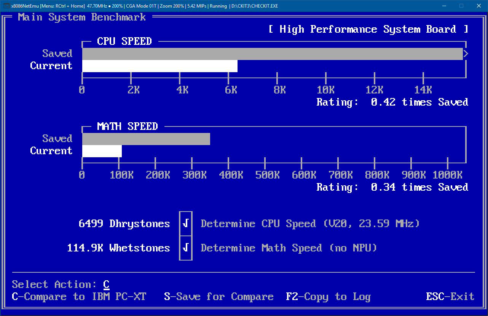Toggle the Determine CPU Speed checkbox
Viewport: 488px width, 316px height.
185,224
